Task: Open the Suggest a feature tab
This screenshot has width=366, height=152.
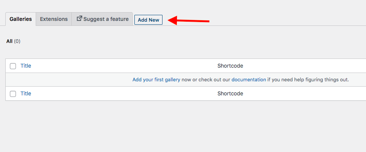Action: (x=102, y=19)
